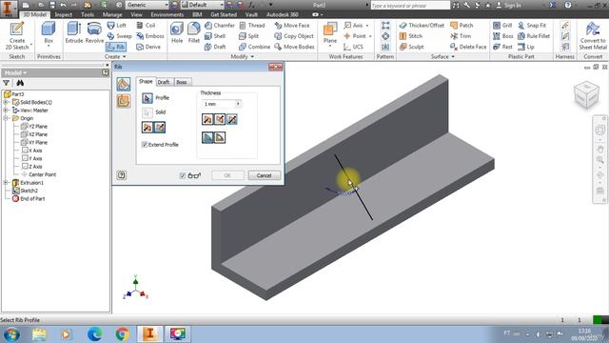Image resolution: width=609 pixels, height=343 pixels.
Task: Select the Emboss tool
Action: click(x=150, y=36)
